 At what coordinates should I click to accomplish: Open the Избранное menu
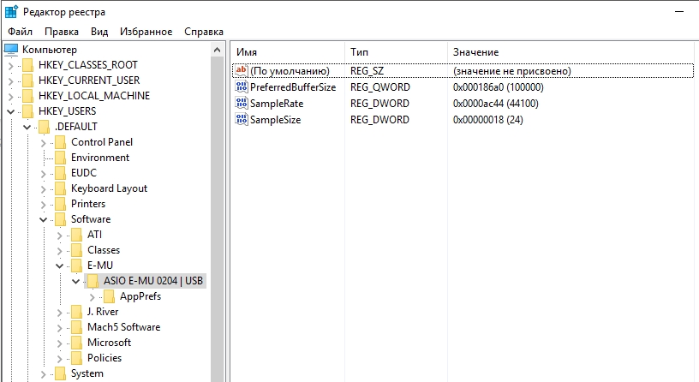(146, 32)
